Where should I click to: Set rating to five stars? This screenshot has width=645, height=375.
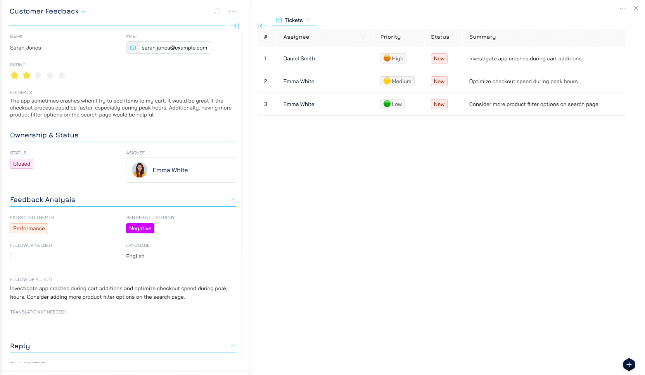(62, 75)
